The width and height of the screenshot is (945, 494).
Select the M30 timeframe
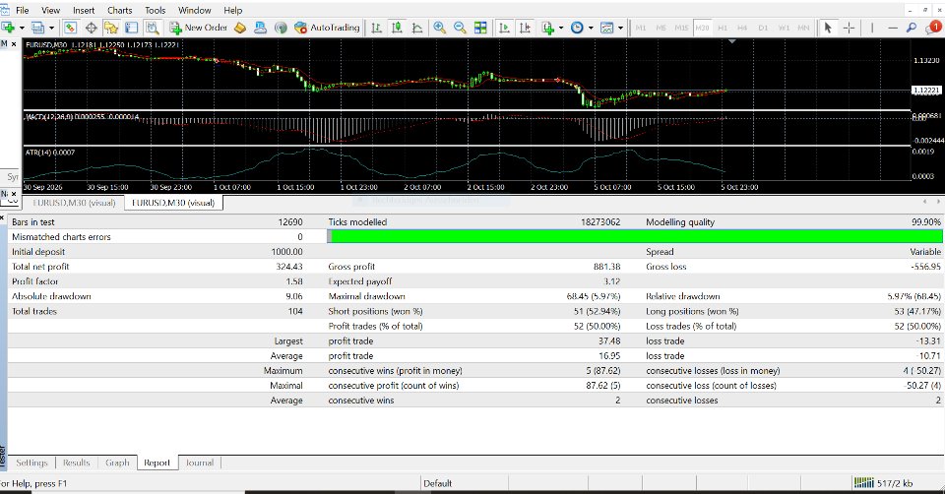click(x=702, y=28)
